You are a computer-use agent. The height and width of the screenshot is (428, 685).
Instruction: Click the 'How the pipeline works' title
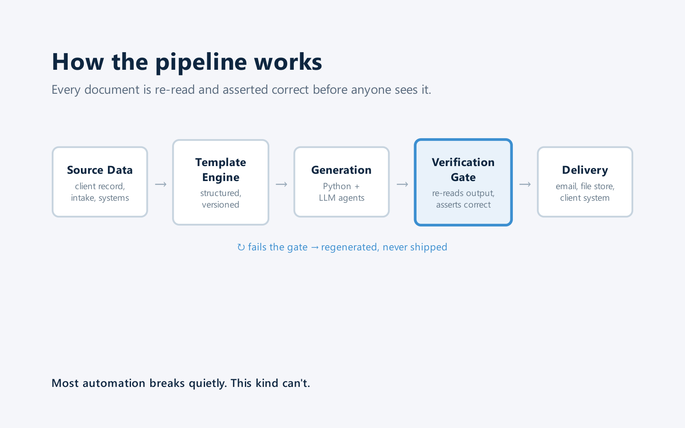187,62
